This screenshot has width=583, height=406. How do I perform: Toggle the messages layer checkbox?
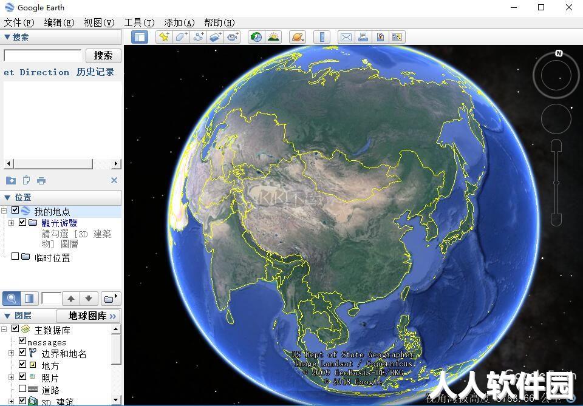point(22,340)
